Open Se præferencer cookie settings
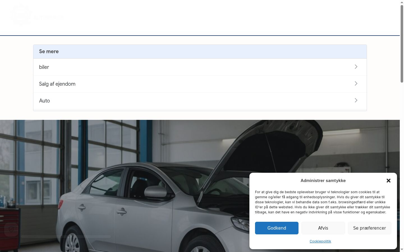 click(369, 228)
